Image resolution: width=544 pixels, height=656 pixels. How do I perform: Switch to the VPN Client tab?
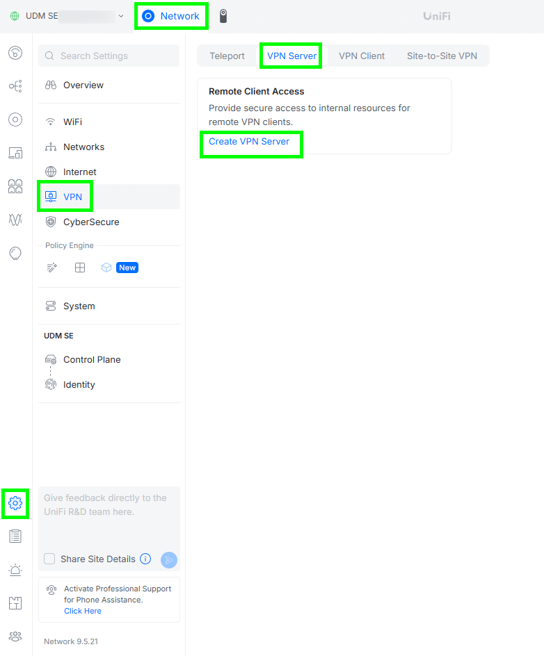coord(362,56)
